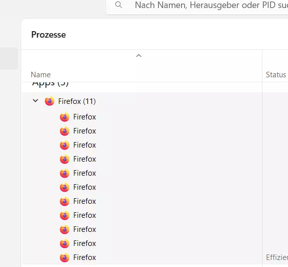This screenshot has height=267, width=288.
Task: Select the eighth Firefox child process
Action: pos(141,215)
